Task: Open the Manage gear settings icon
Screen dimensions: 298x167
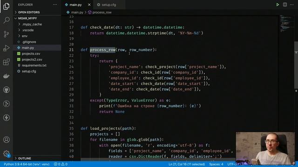Action: pyautogui.click(x=6, y=154)
